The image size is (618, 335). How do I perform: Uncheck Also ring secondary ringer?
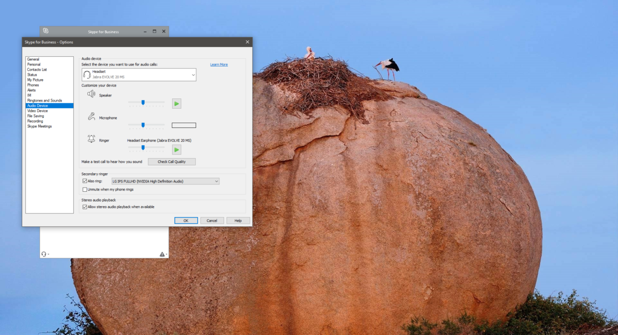coord(84,181)
